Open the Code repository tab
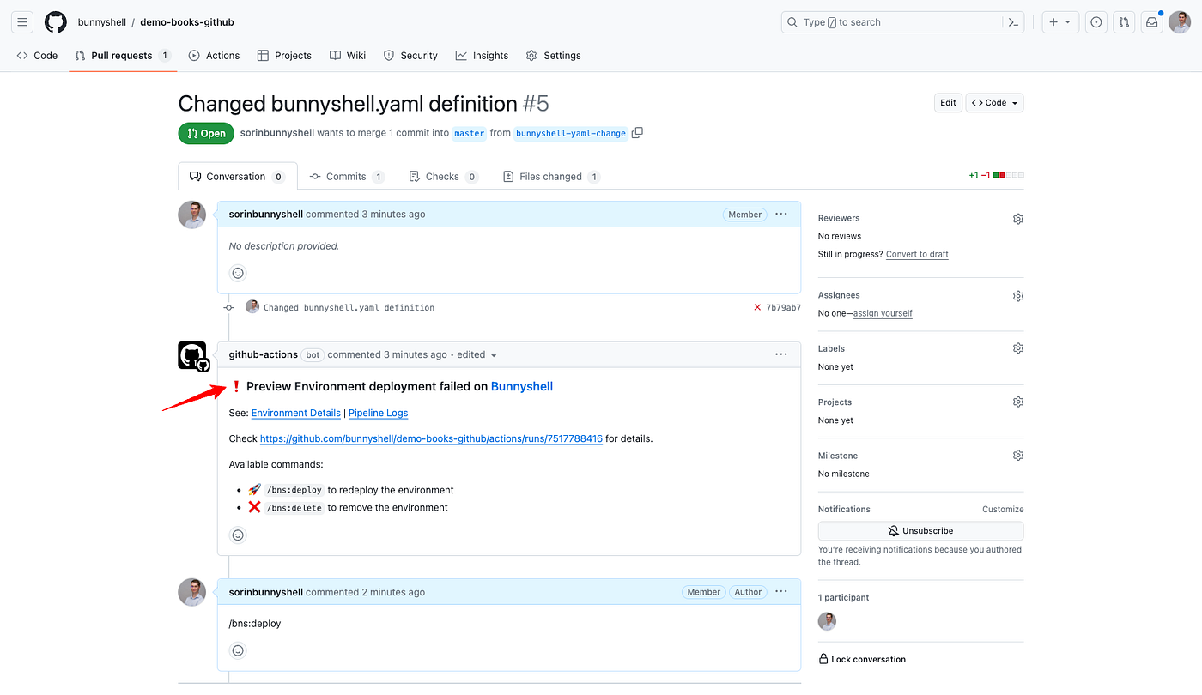The width and height of the screenshot is (1202, 695). click(37, 56)
